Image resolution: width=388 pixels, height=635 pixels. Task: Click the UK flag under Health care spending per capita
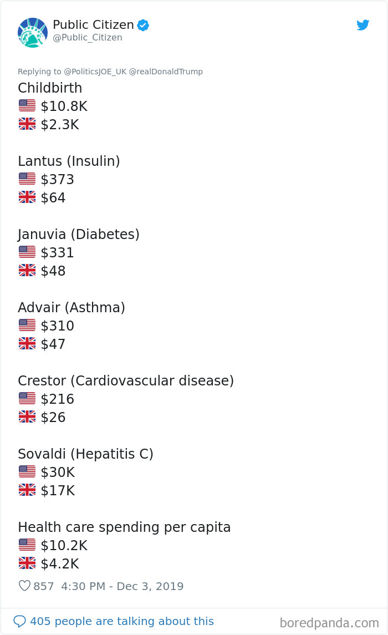(x=27, y=563)
